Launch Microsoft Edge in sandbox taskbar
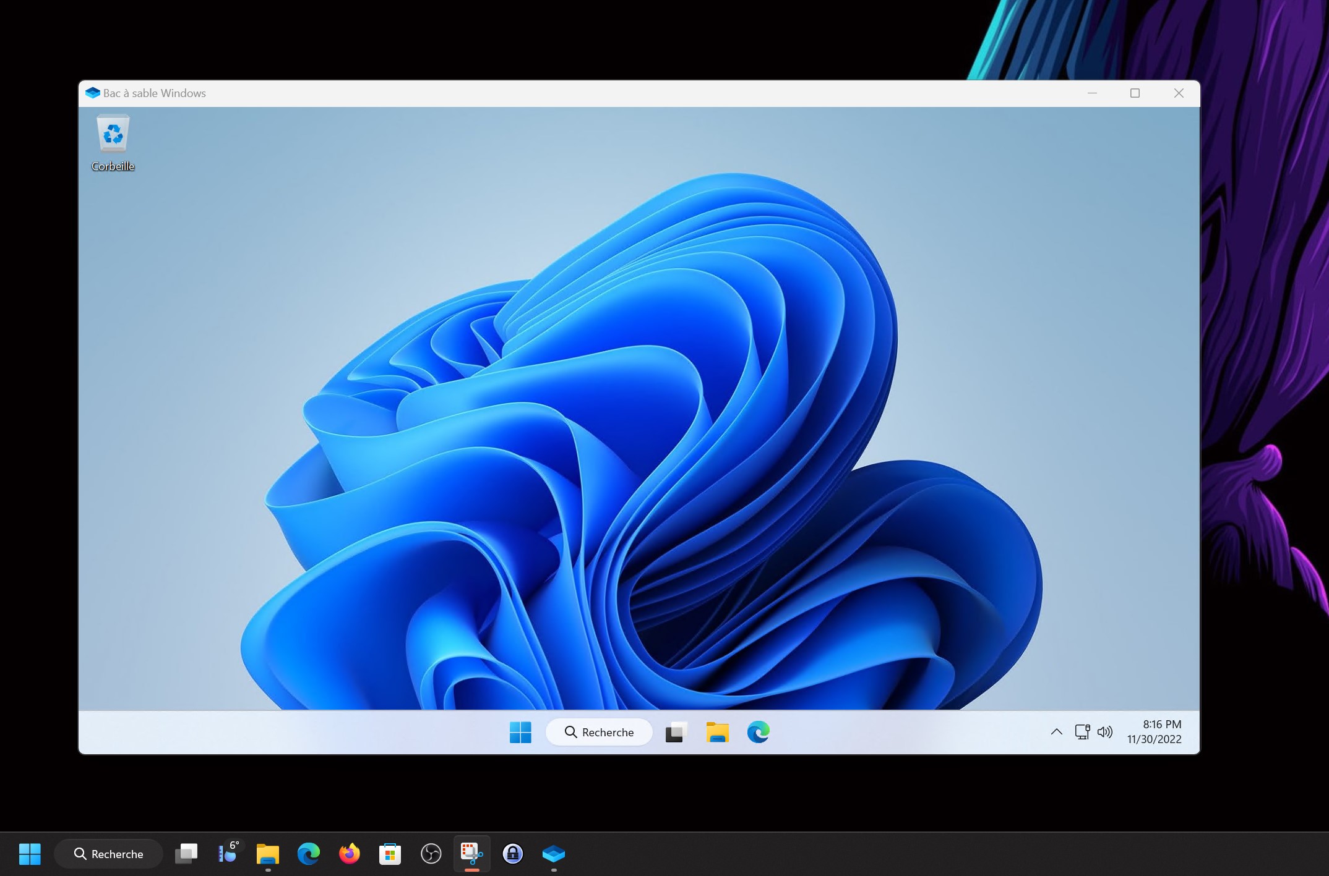 click(x=758, y=733)
